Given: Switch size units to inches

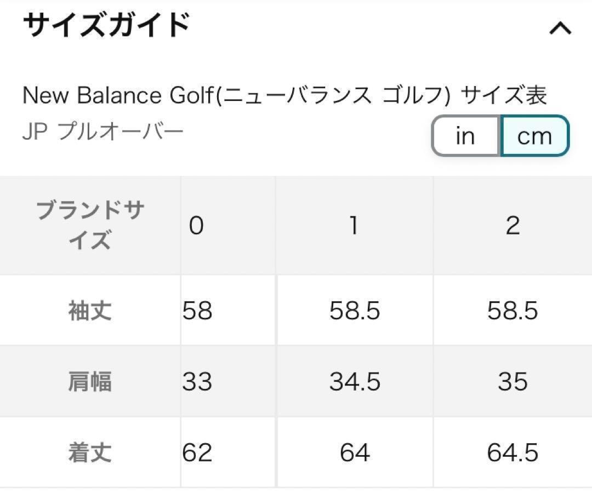Looking at the screenshot, I should click(465, 136).
